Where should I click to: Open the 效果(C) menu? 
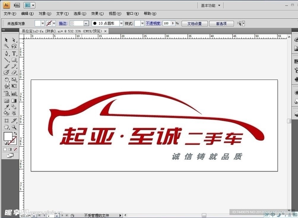click(97, 14)
